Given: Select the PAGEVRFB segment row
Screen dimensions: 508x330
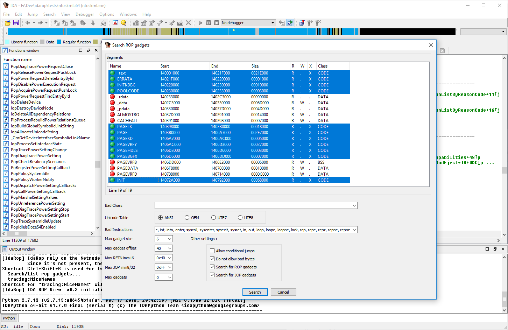Looking at the screenshot, I should (229, 162).
